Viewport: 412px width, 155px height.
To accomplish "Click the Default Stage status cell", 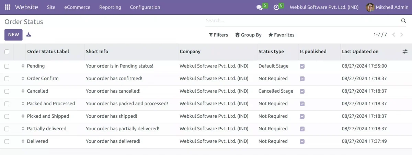I will point(273,66).
